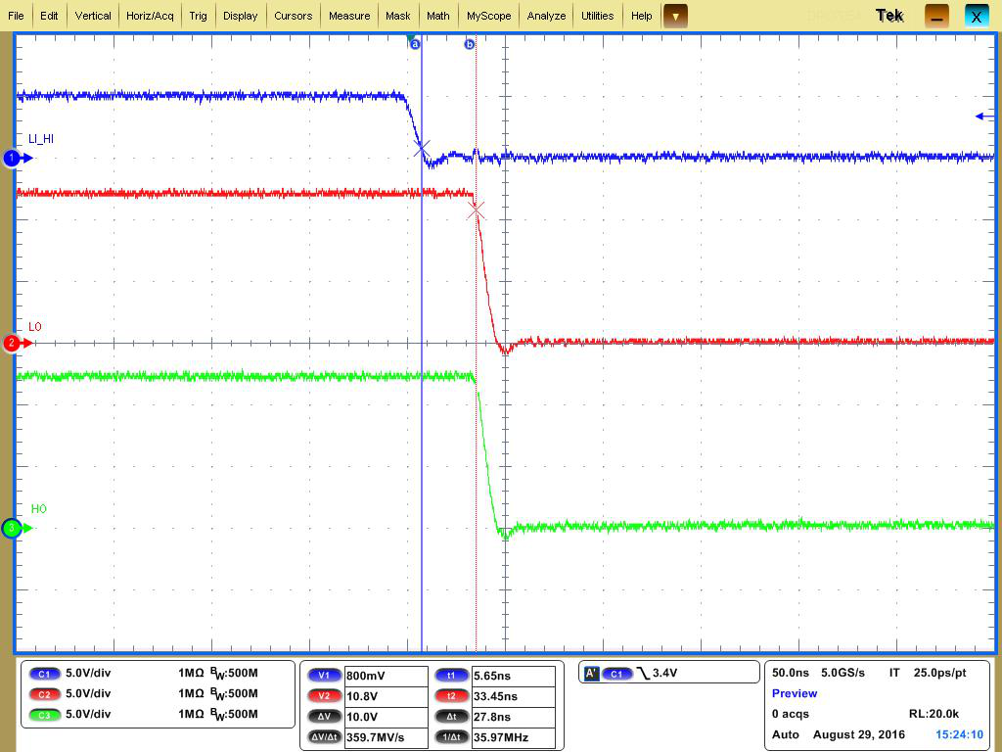Open the Math menu
This screenshot has width=1002, height=752.
(x=437, y=15)
